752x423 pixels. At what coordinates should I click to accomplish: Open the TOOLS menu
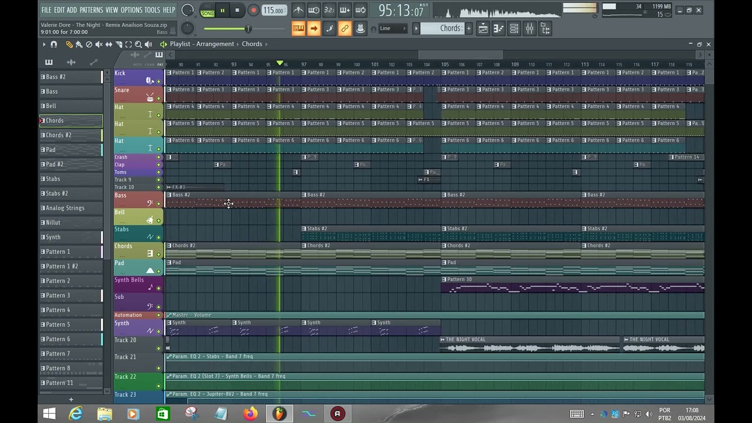pos(152,10)
